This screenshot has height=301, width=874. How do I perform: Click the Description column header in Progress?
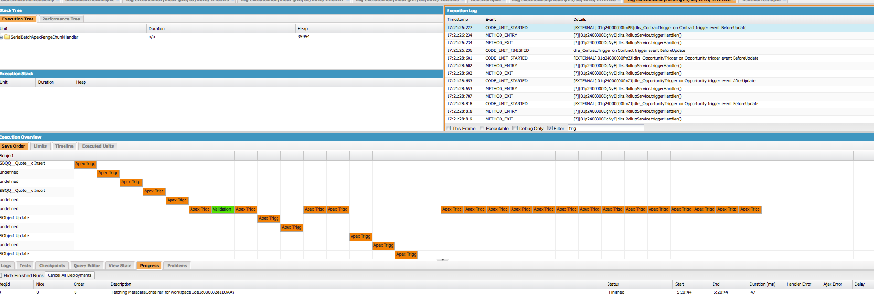point(357,284)
